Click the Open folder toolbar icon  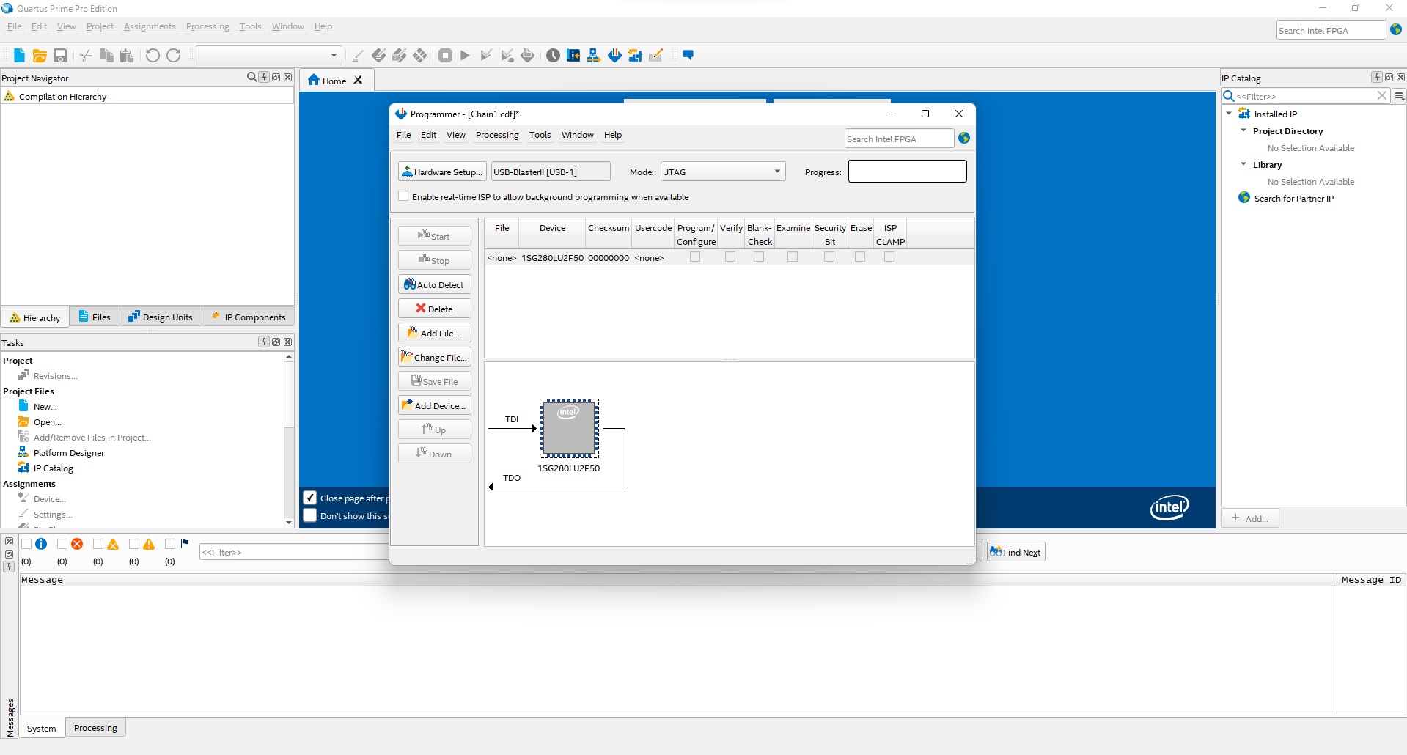pyautogui.click(x=40, y=55)
